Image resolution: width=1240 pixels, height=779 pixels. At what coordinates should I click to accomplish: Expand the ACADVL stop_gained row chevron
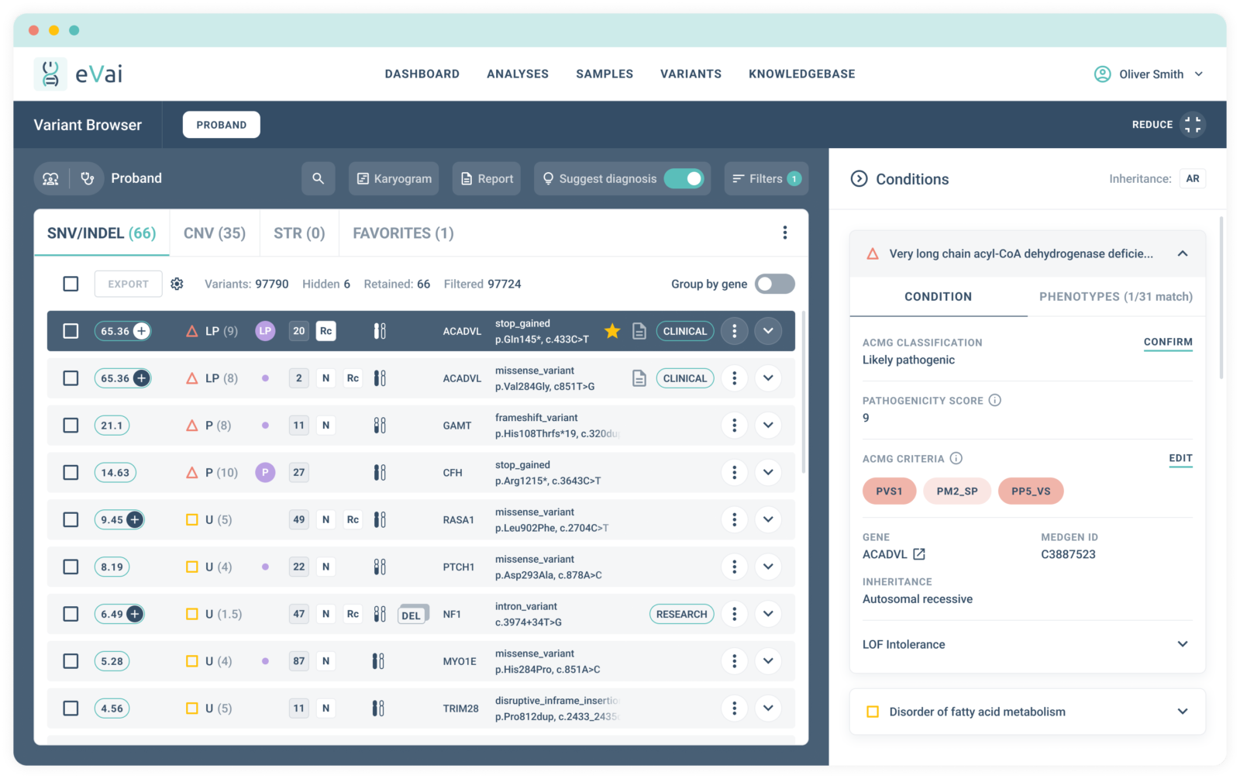(768, 331)
